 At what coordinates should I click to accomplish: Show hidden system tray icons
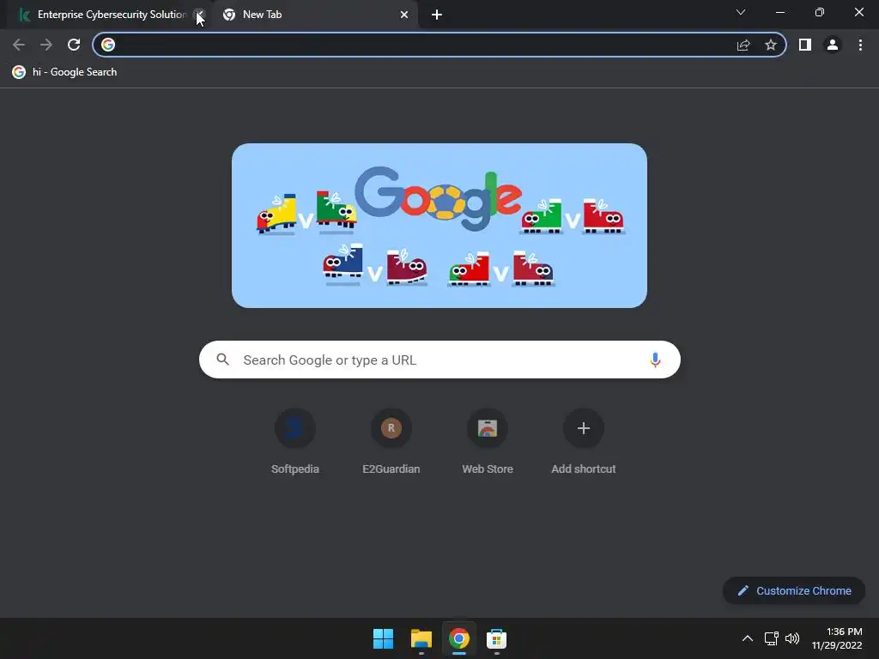coord(748,638)
